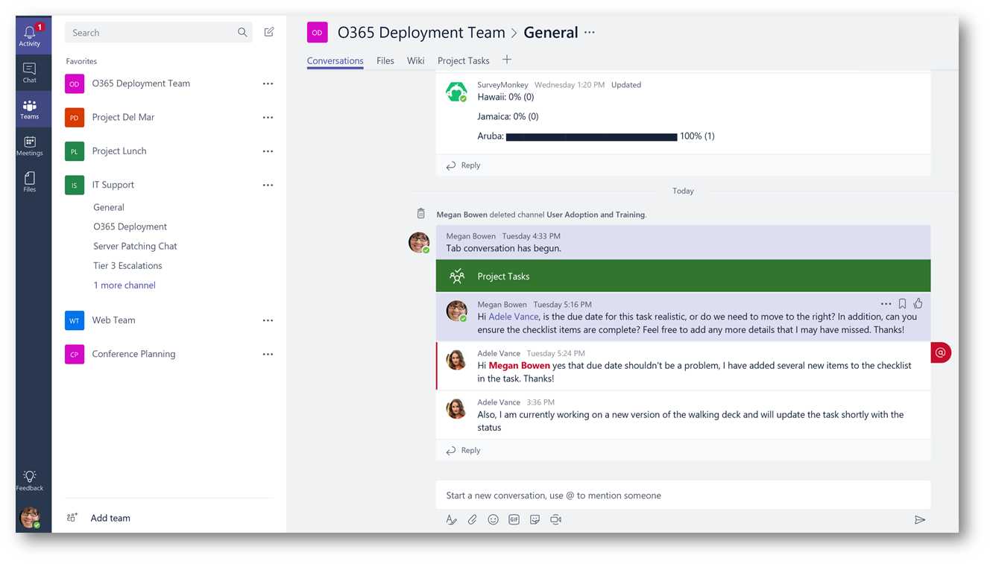
Task: Click the red @ mention marker
Action: pos(941,353)
